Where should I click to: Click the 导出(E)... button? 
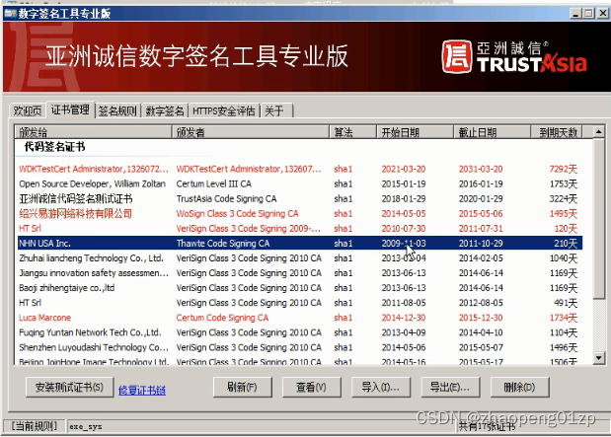(450, 387)
